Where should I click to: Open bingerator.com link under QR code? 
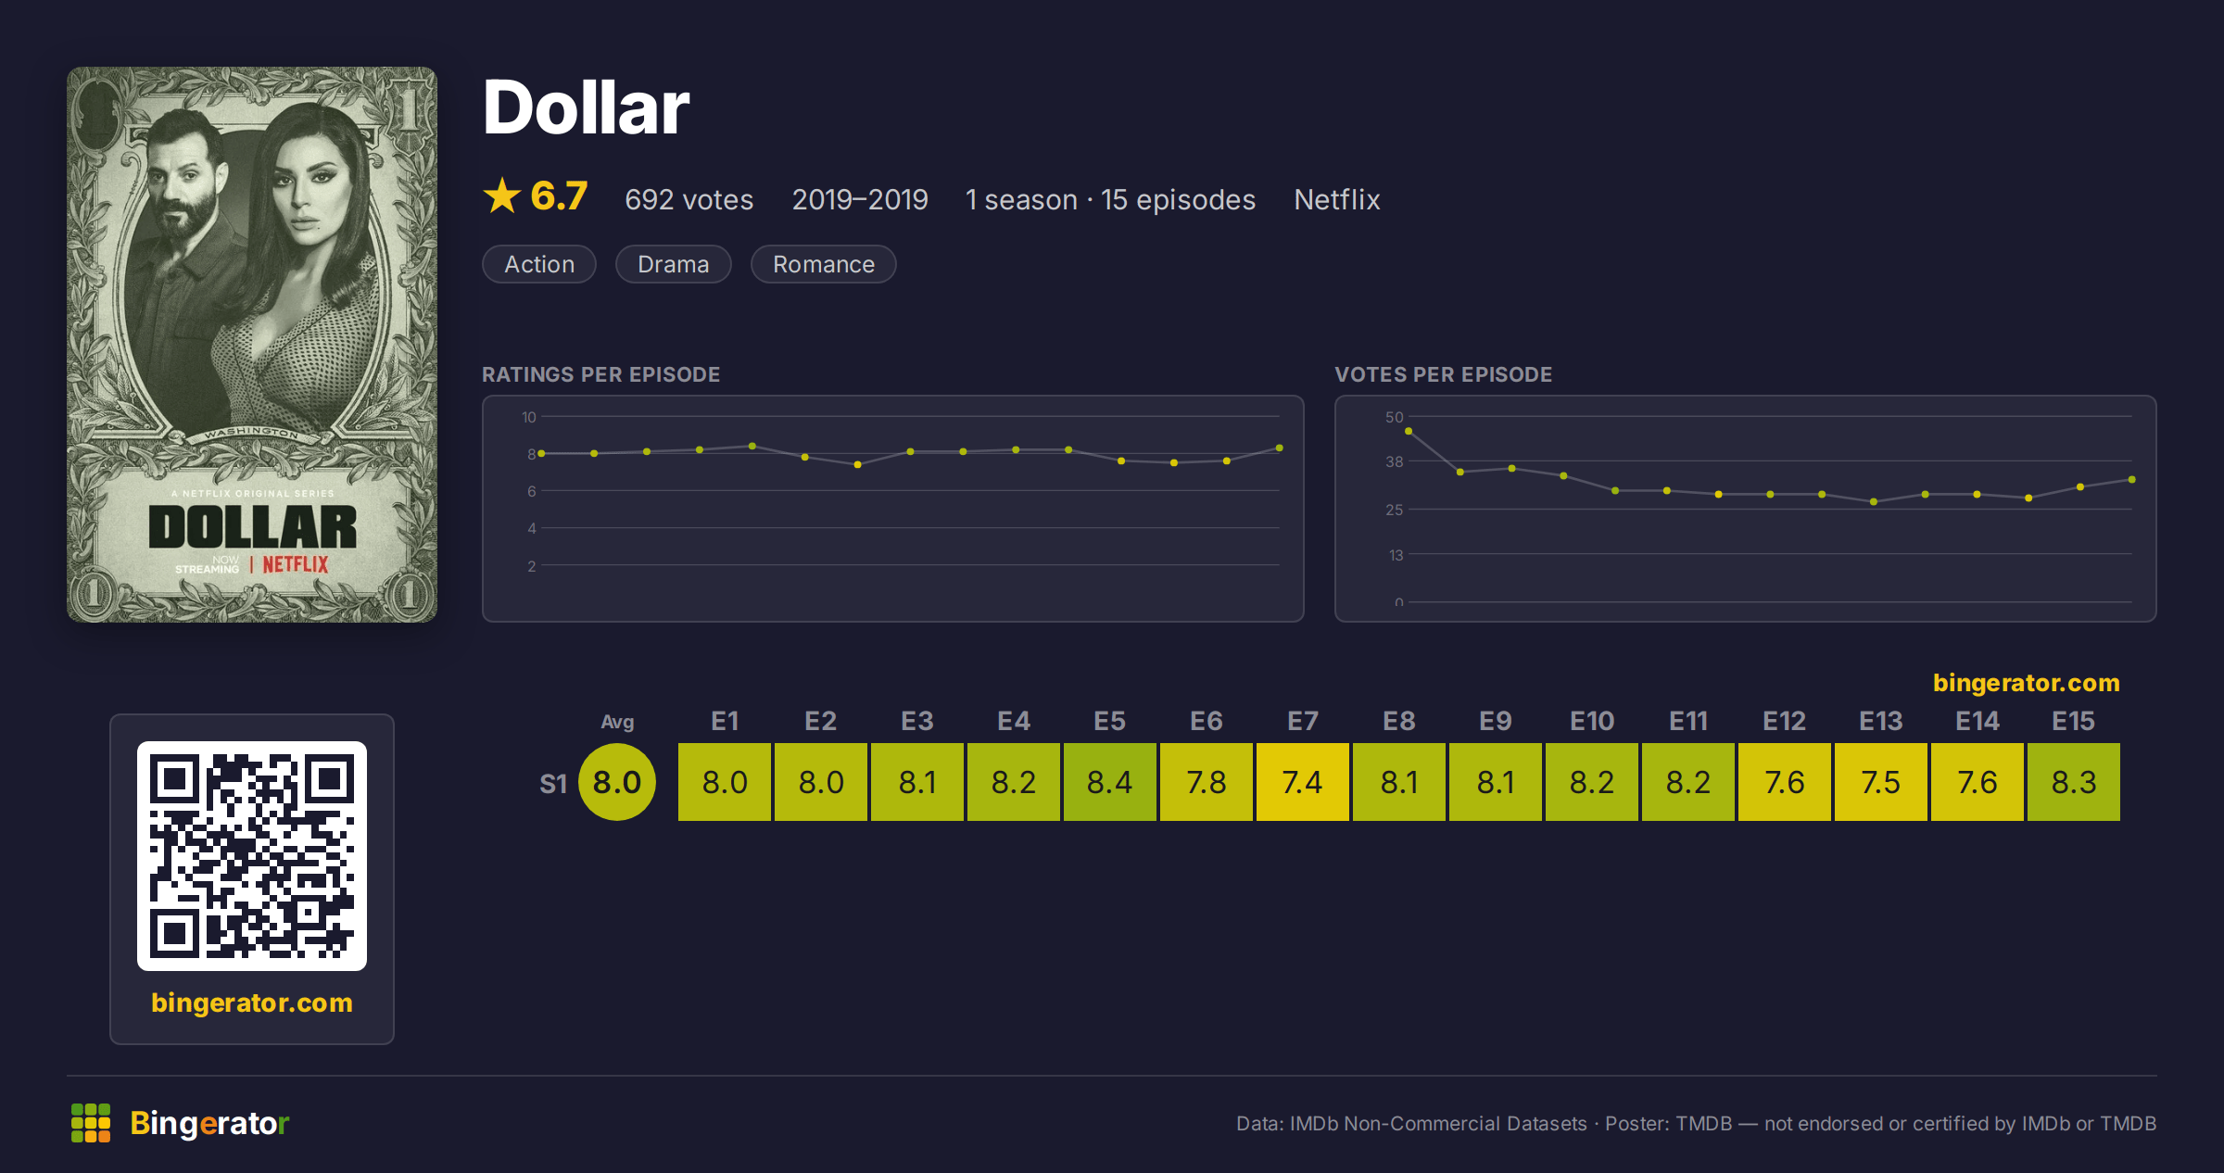tap(252, 1003)
